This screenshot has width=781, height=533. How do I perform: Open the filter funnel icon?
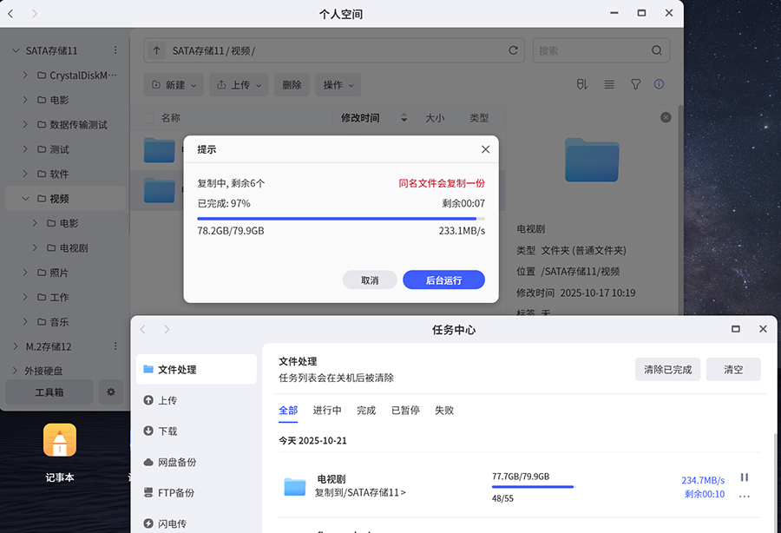635,85
